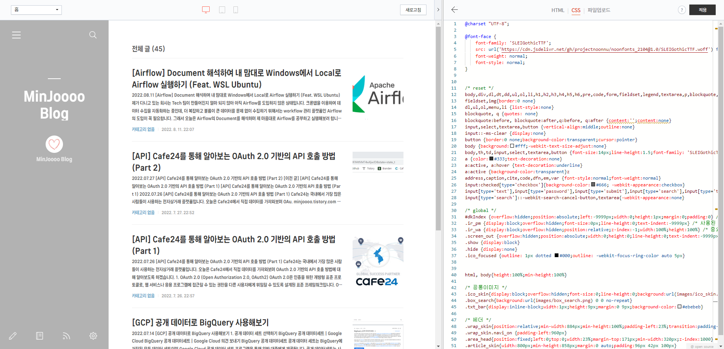Select mobile phone preview mode icon
Screen dimensions: 724x349
[236, 10]
